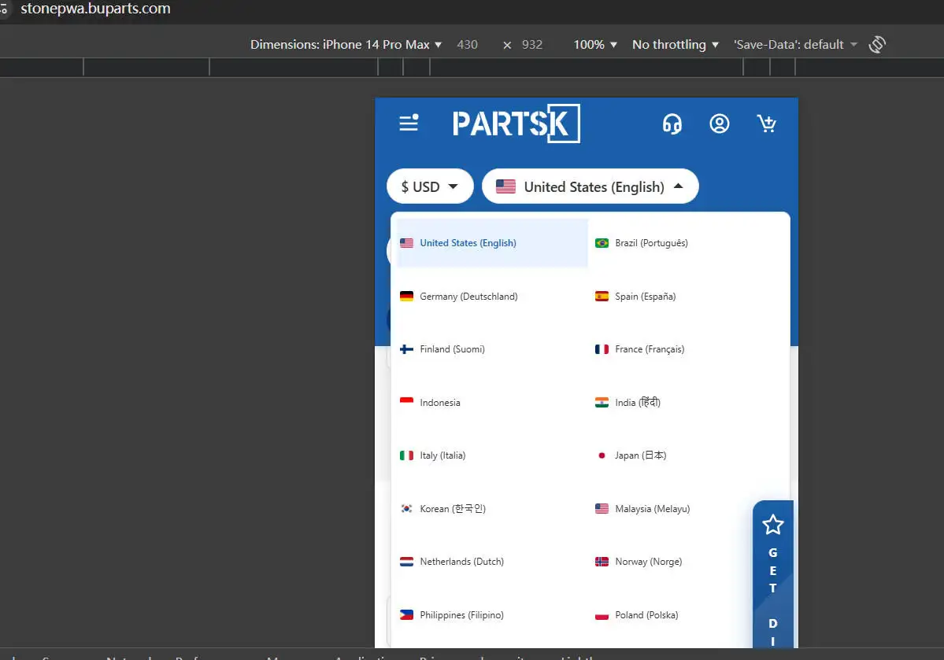Click the Japan flag icon
This screenshot has height=660, width=944.
[602, 455]
